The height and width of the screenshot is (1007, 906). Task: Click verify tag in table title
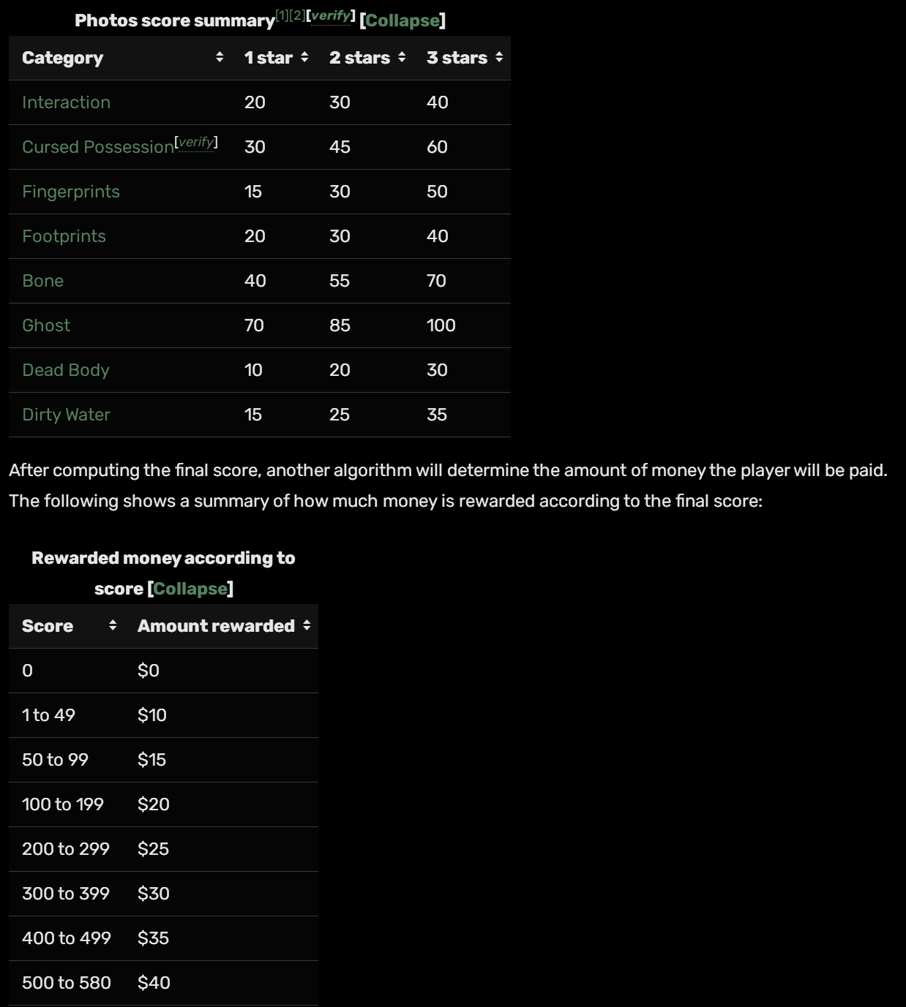331,15
